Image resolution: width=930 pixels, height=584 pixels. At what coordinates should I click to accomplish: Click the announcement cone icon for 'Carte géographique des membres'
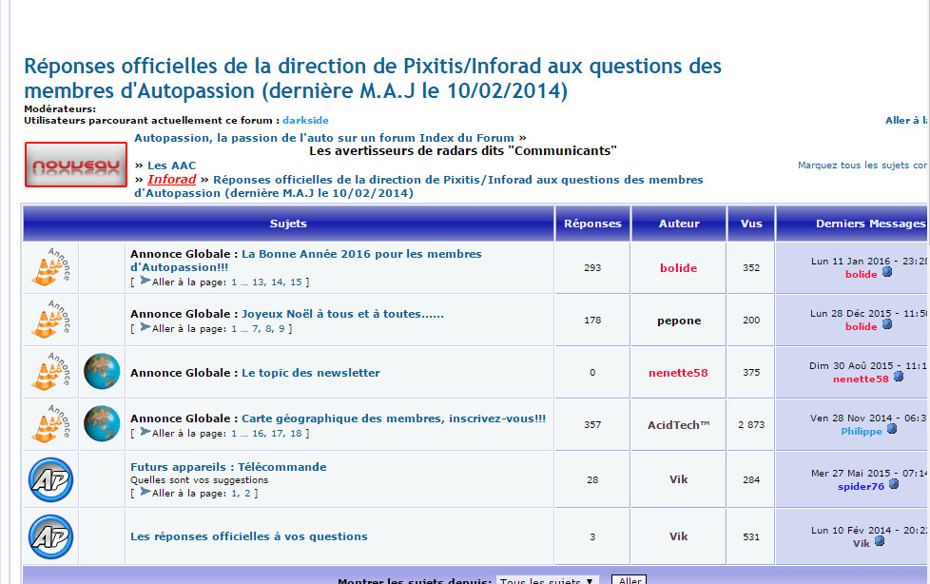pyautogui.click(x=50, y=424)
